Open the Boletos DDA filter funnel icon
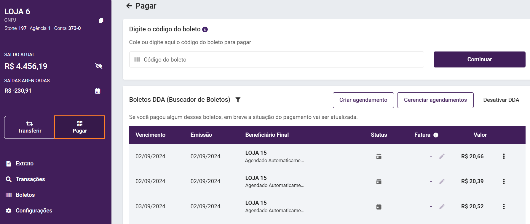The height and width of the screenshot is (224, 530). tap(238, 100)
